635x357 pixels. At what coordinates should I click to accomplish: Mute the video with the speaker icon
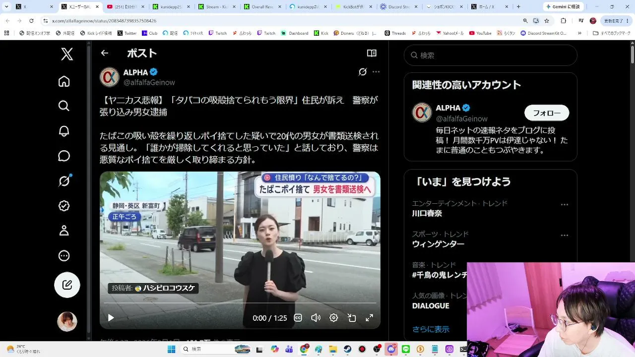coord(316,318)
